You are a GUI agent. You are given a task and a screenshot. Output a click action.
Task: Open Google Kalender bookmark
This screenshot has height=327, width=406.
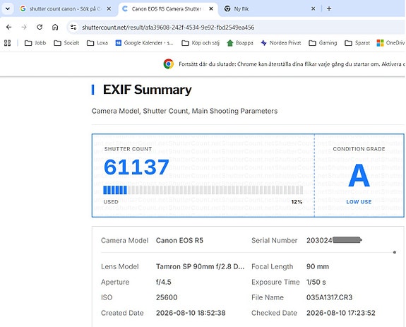point(144,43)
